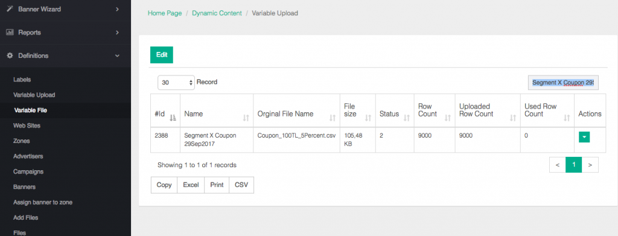Image resolution: width=618 pixels, height=236 pixels.
Task: Sort by Orginal File Name icon
Action: (333, 118)
